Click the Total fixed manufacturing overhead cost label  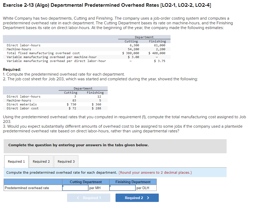click(43, 53)
